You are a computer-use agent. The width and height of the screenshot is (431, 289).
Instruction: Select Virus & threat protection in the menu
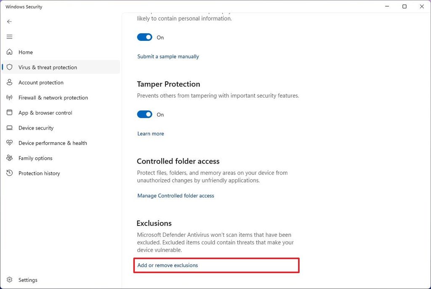point(48,67)
